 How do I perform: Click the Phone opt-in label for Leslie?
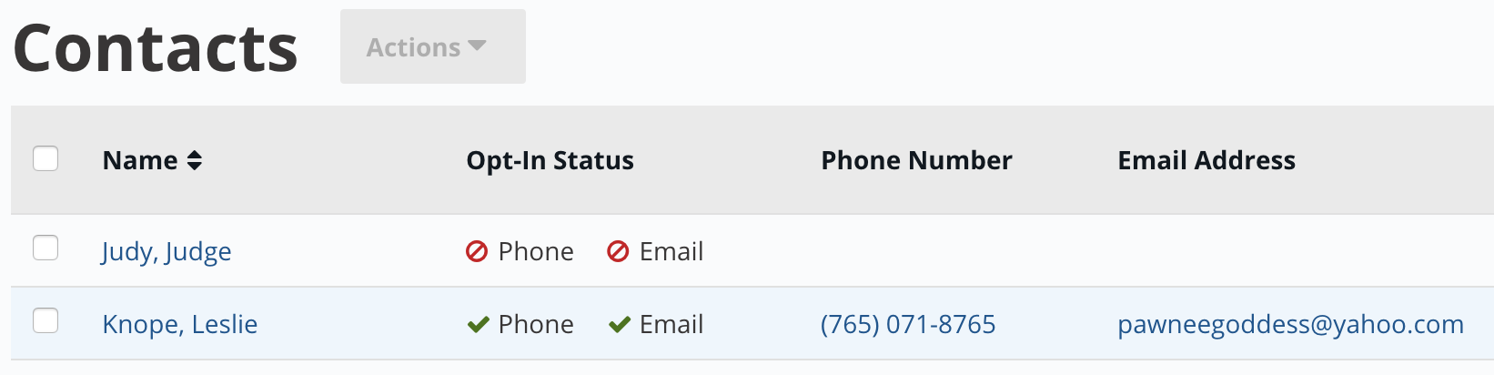click(x=536, y=324)
